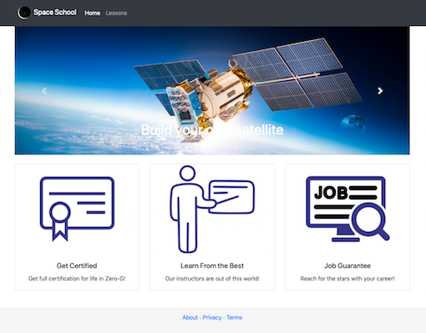
Task: Click the Space School logo icon
Action: [24, 13]
